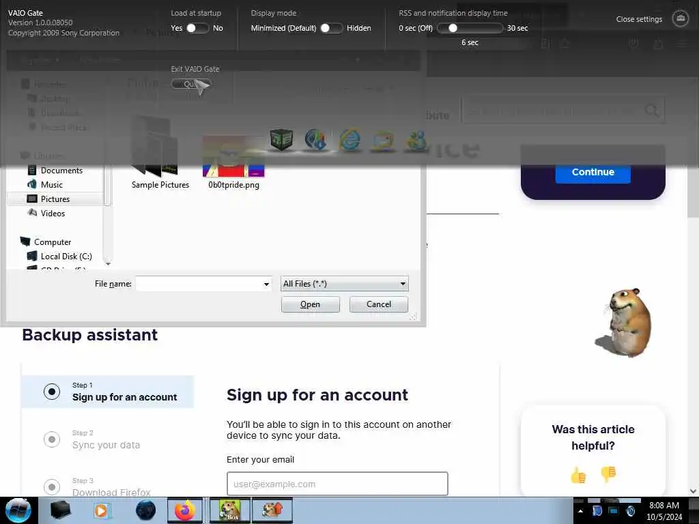Click the round blue tray icon
The width and height of the screenshot is (699, 524).
pos(630,510)
